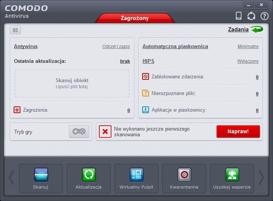
Task: Click the 'Zablokowane zdarzenia:' label
Action: click(x=178, y=77)
